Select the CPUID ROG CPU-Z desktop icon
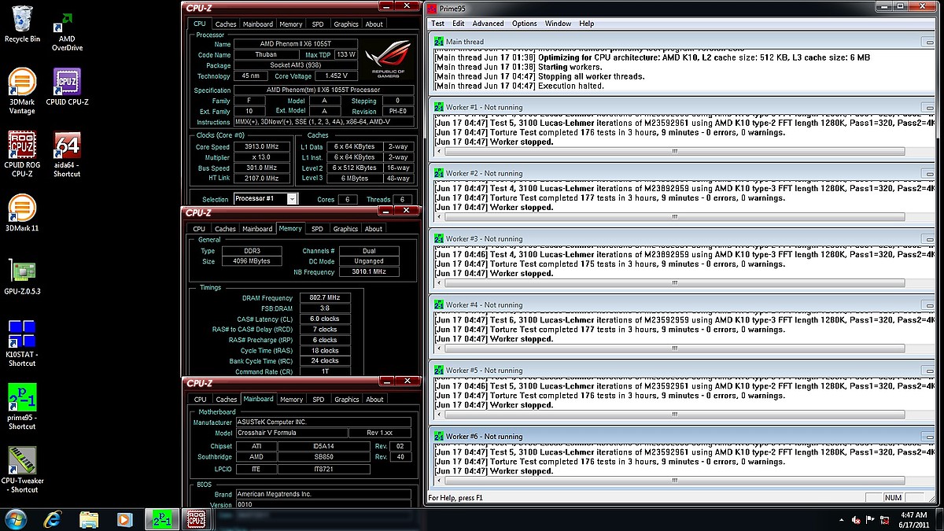 point(22,154)
